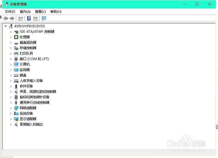This screenshot has width=218, height=158.
Task: Expand the 软件设备 node
Action: pyautogui.click(x=11, y=86)
